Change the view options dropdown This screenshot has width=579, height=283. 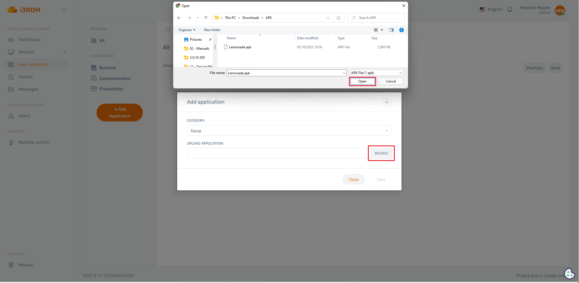382,30
